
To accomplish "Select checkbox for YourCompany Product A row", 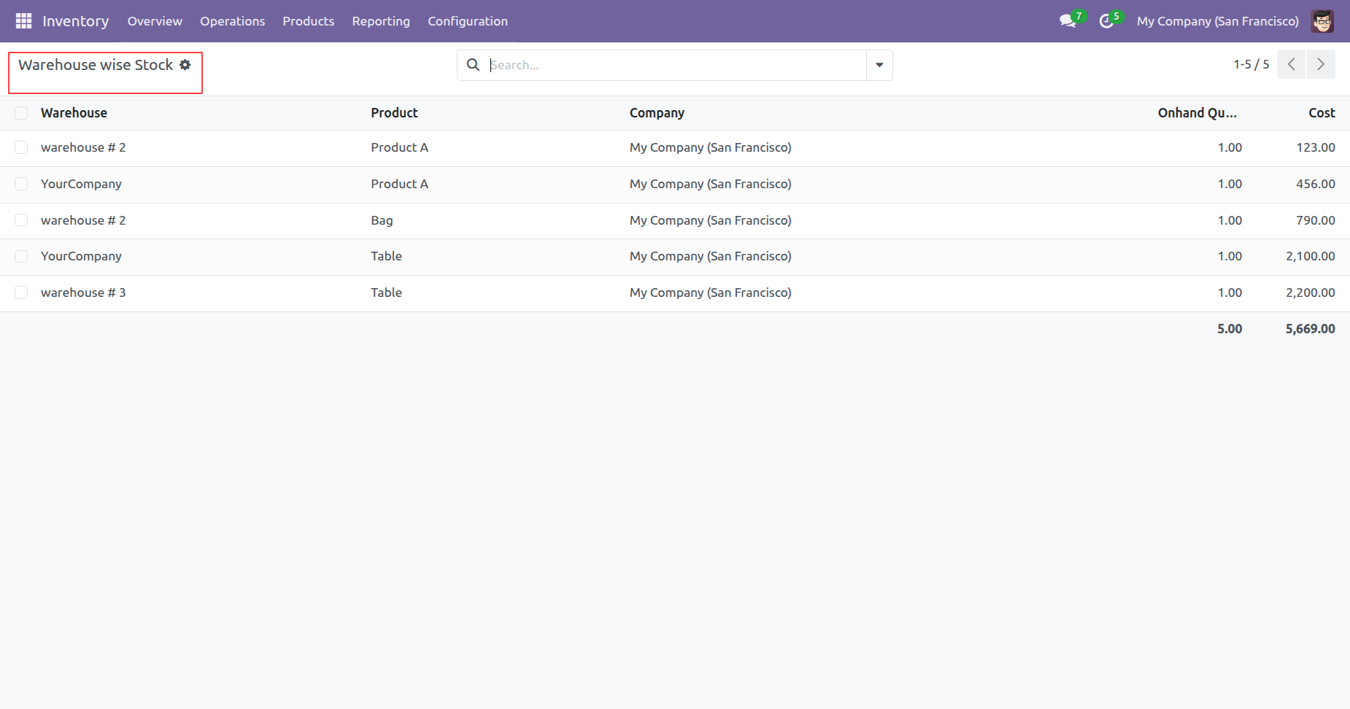I will (21, 184).
